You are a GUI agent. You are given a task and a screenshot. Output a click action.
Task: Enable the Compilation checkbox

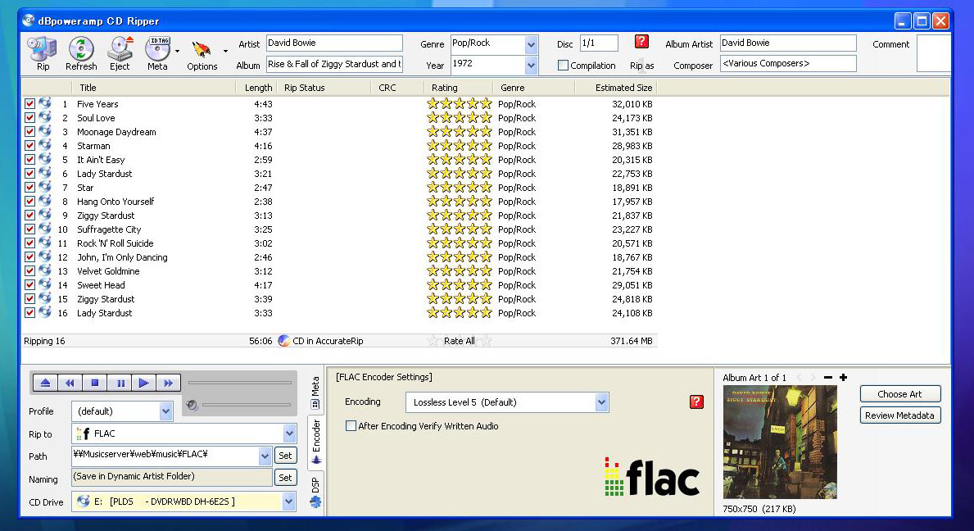point(563,65)
